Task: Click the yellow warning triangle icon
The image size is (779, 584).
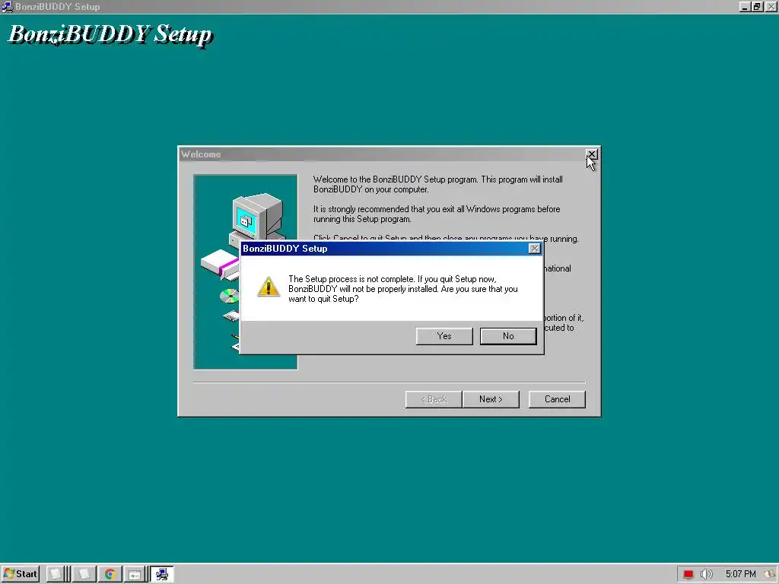Action: pyautogui.click(x=269, y=287)
